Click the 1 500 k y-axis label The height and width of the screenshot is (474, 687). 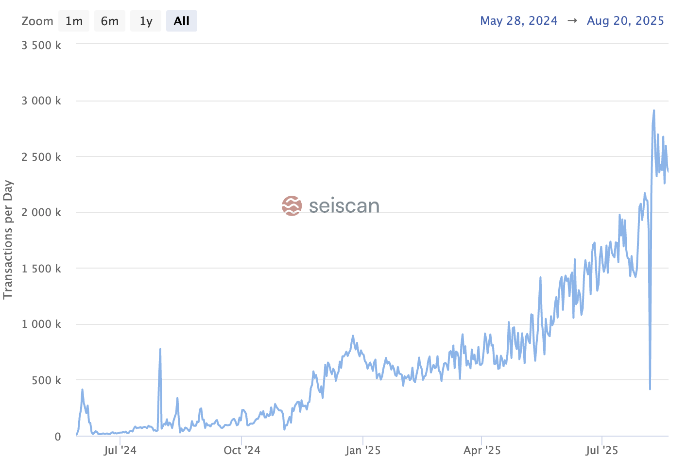click(x=41, y=269)
